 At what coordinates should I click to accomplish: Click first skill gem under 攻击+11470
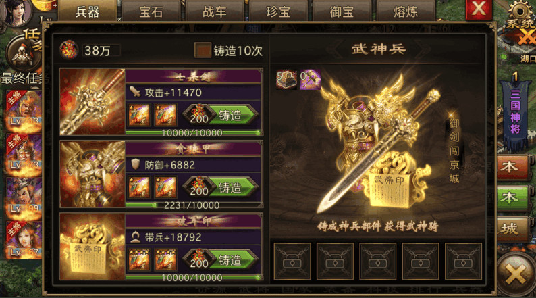pos(139,116)
